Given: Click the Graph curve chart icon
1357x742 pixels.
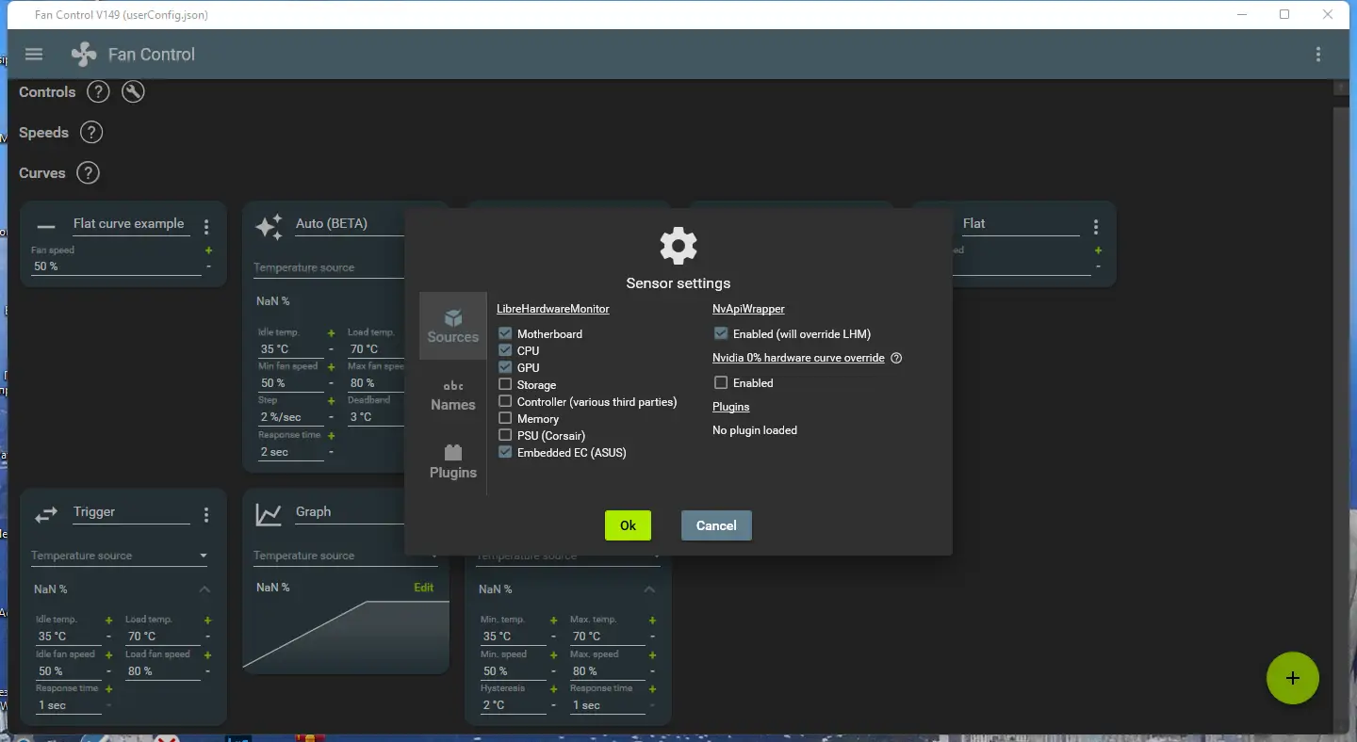Looking at the screenshot, I should 269,514.
